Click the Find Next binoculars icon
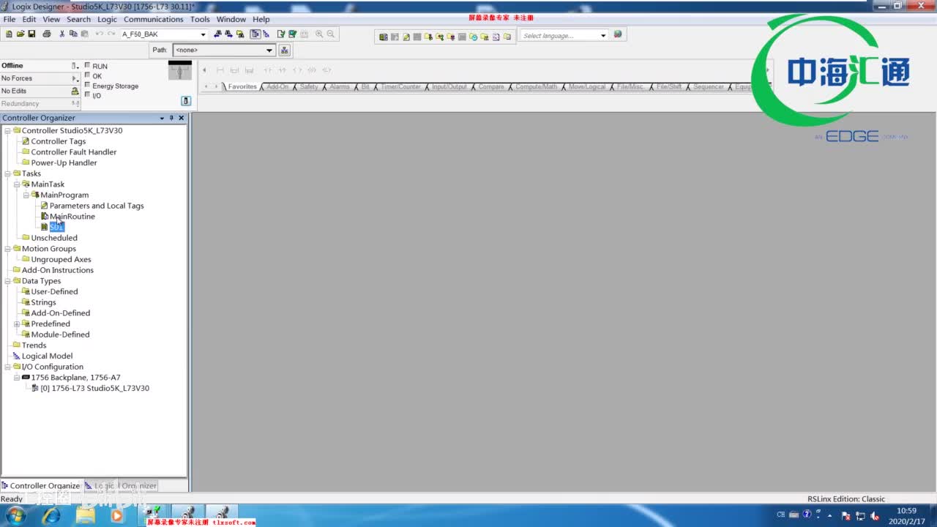The image size is (937, 527). pos(228,34)
